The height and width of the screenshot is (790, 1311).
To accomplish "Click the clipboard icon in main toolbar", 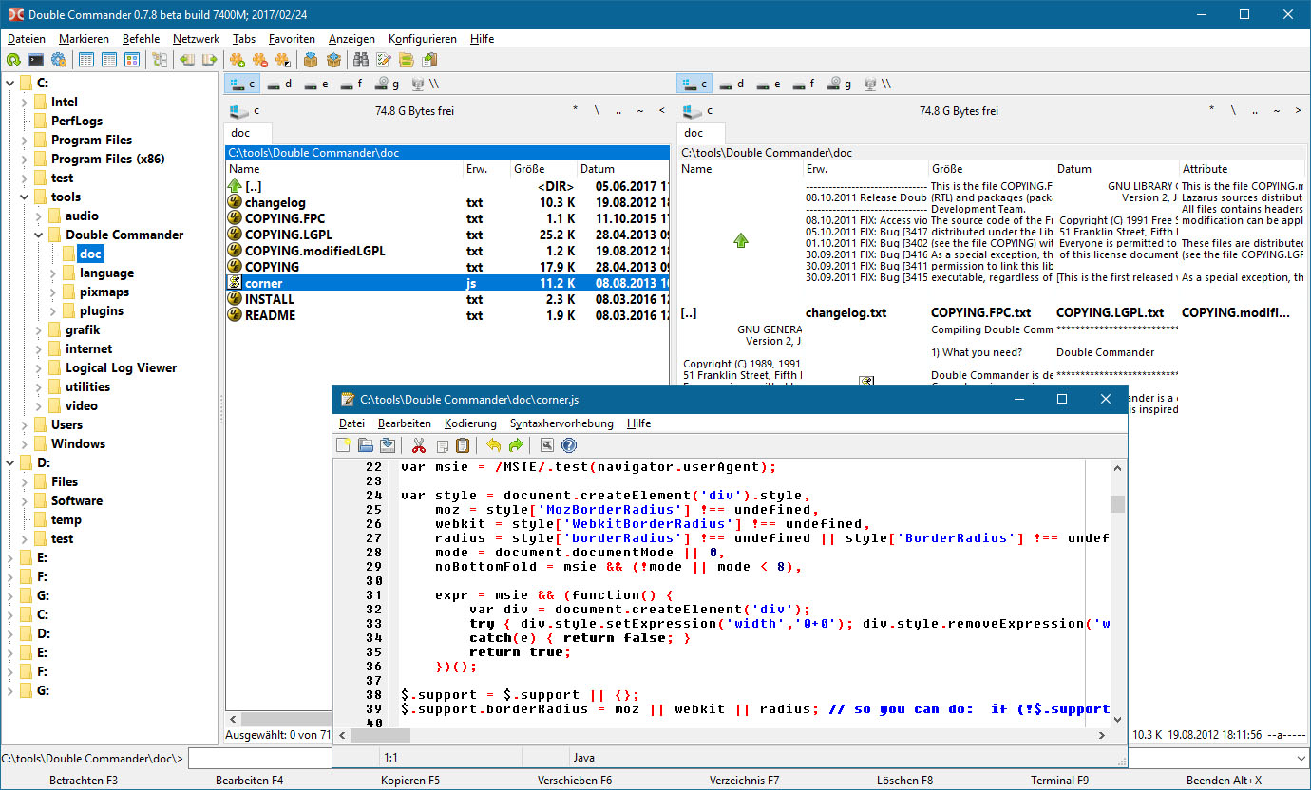I will click(x=429, y=60).
